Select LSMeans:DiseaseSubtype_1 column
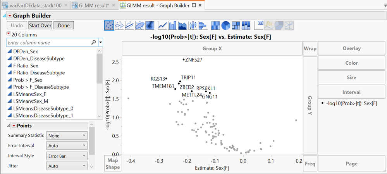387x174 pixels. [43, 115]
